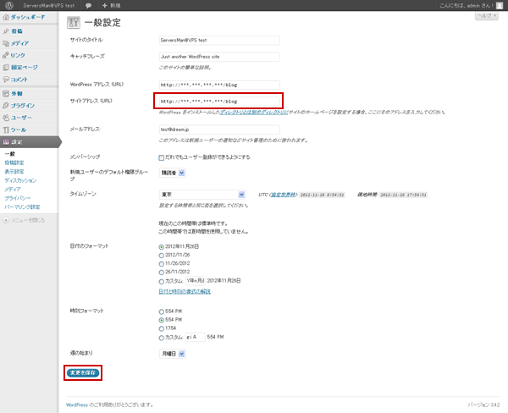Click the WordPress logo in admin bar

(x=9, y=5)
